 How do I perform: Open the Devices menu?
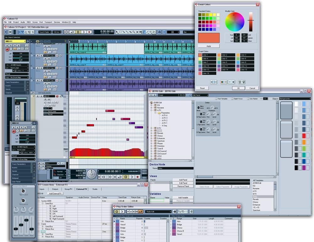[57, 22]
